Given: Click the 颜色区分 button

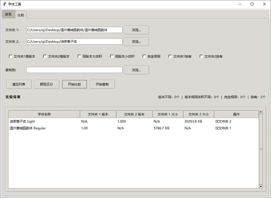Looking at the screenshot, I should click(x=46, y=84).
